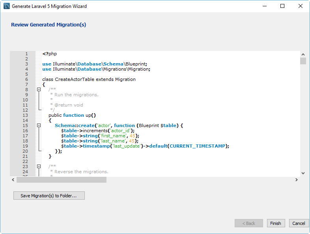Close the Migration Wizard window

(300, 6)
